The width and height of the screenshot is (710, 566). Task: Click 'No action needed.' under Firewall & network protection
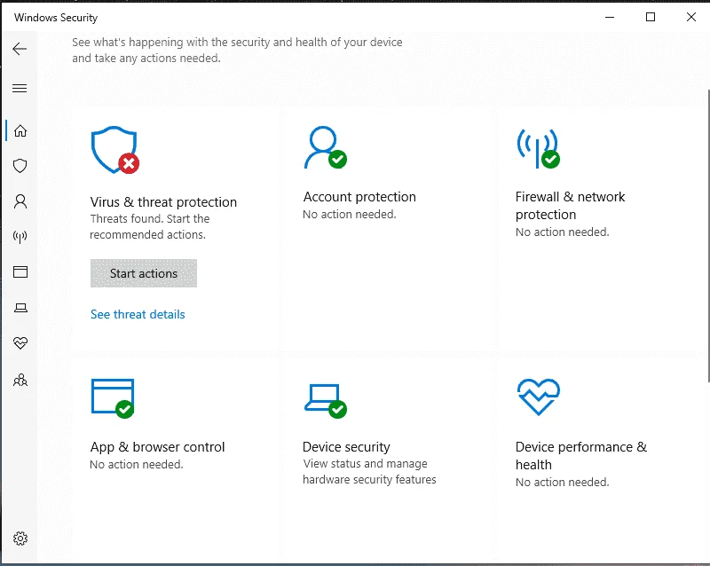563,232
